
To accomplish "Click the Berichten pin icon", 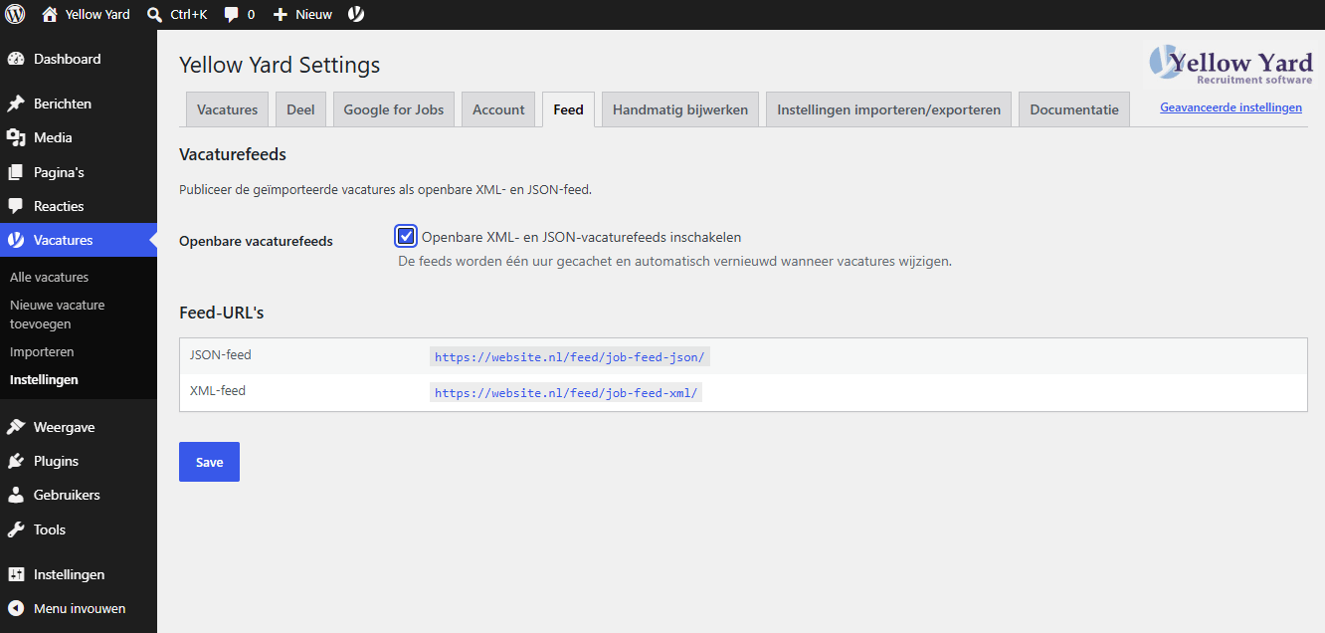I will click(16, 104).
